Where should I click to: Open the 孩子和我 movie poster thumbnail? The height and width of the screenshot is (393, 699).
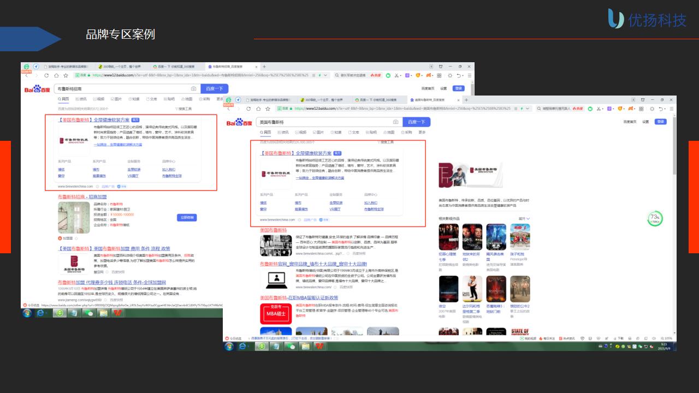pyautogui.click(x=520, y=237)
